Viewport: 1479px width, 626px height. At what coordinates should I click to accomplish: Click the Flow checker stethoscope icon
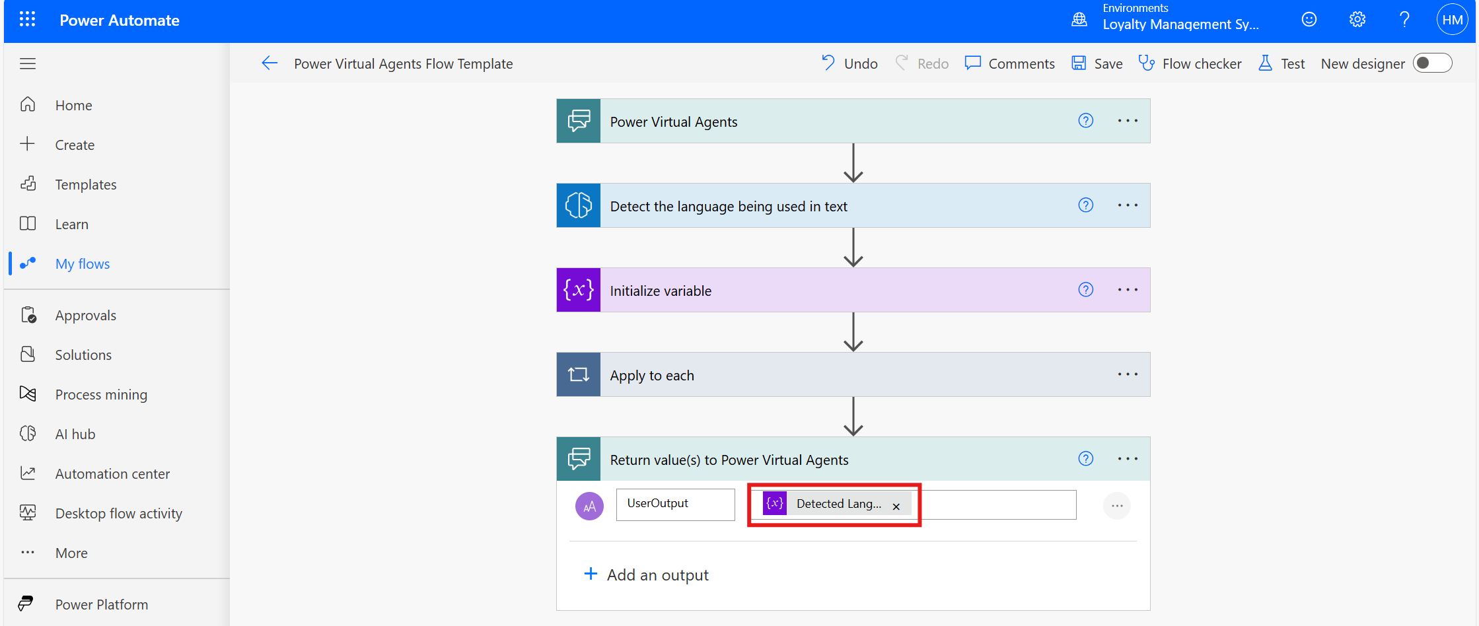coord(1146,63)
